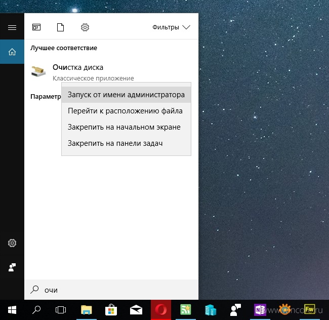Open search settings gear in left sidebar

[x=12, y=243]
